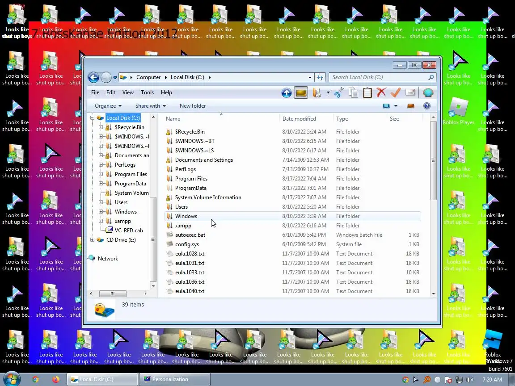Click the orange checkmark properties icon
Viewport: 515px width, 386px height.
click(x=396, y=92)
